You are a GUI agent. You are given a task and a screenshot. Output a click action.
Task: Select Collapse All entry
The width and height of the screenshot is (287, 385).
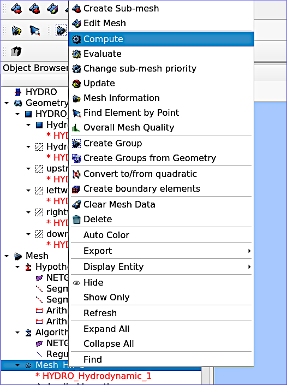coord(161,343)
